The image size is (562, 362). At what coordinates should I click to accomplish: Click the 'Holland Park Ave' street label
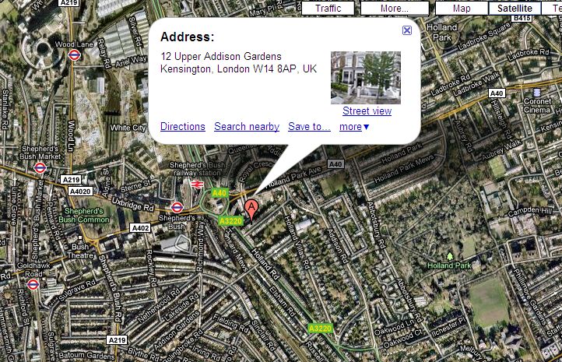[294, 177]
